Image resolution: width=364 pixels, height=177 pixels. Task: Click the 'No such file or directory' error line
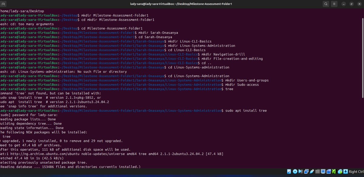tap(63, 72)
